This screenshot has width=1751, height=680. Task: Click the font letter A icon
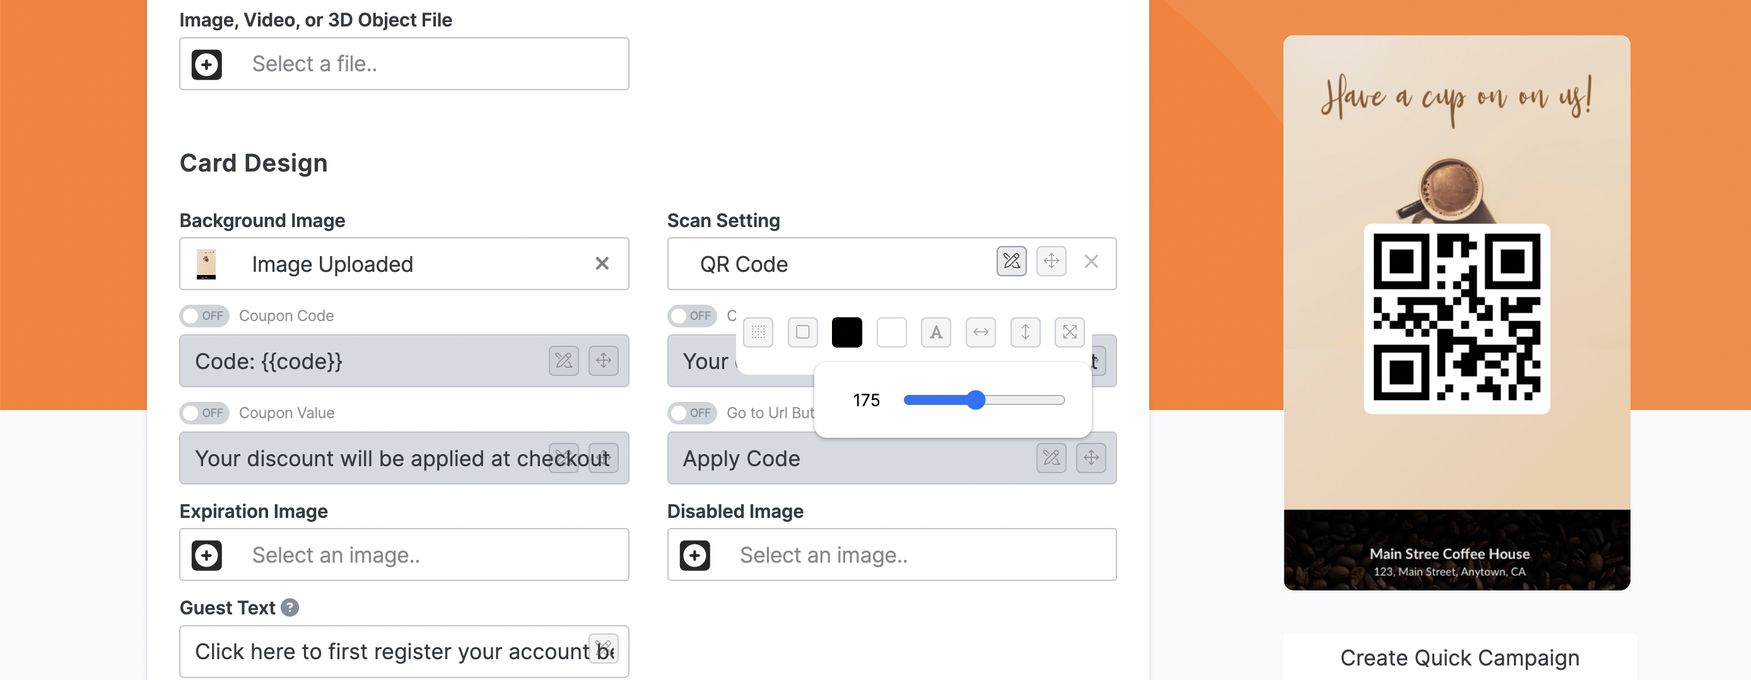936,332
